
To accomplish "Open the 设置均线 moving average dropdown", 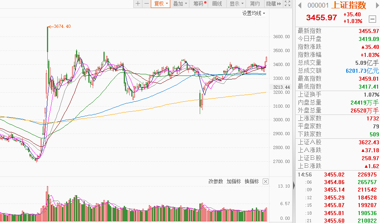I will (x=253, y=13).
